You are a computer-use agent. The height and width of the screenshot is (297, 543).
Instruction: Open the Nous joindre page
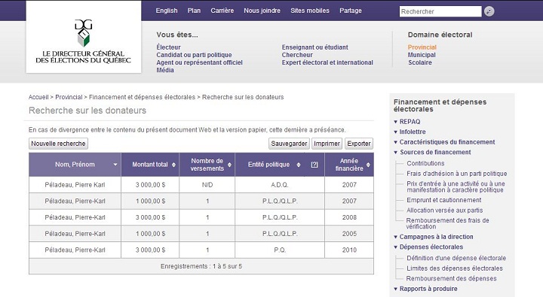(x=262, y=11)
